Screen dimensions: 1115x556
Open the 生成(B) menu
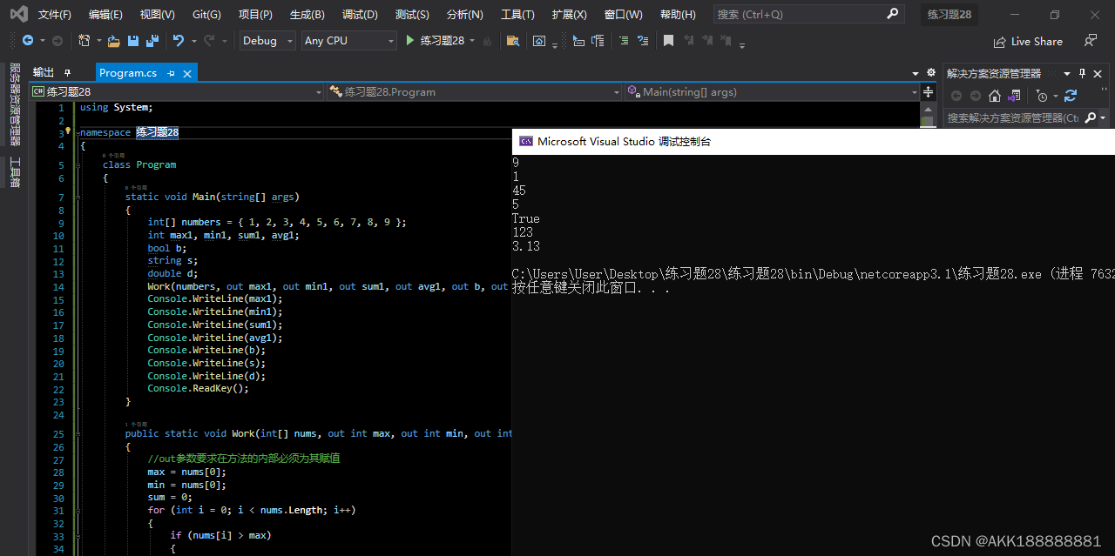click(x=307, y=14)
